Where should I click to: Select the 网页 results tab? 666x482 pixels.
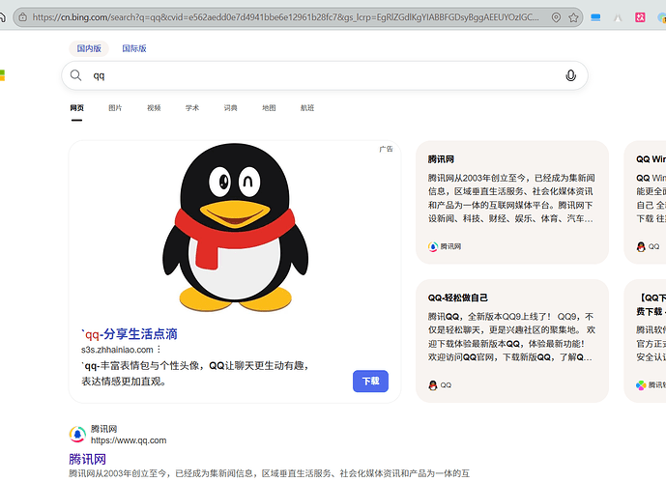click(x=77, y=108)
